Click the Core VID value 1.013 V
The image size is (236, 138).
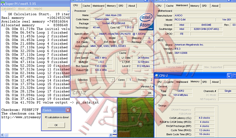coord(129,27)
